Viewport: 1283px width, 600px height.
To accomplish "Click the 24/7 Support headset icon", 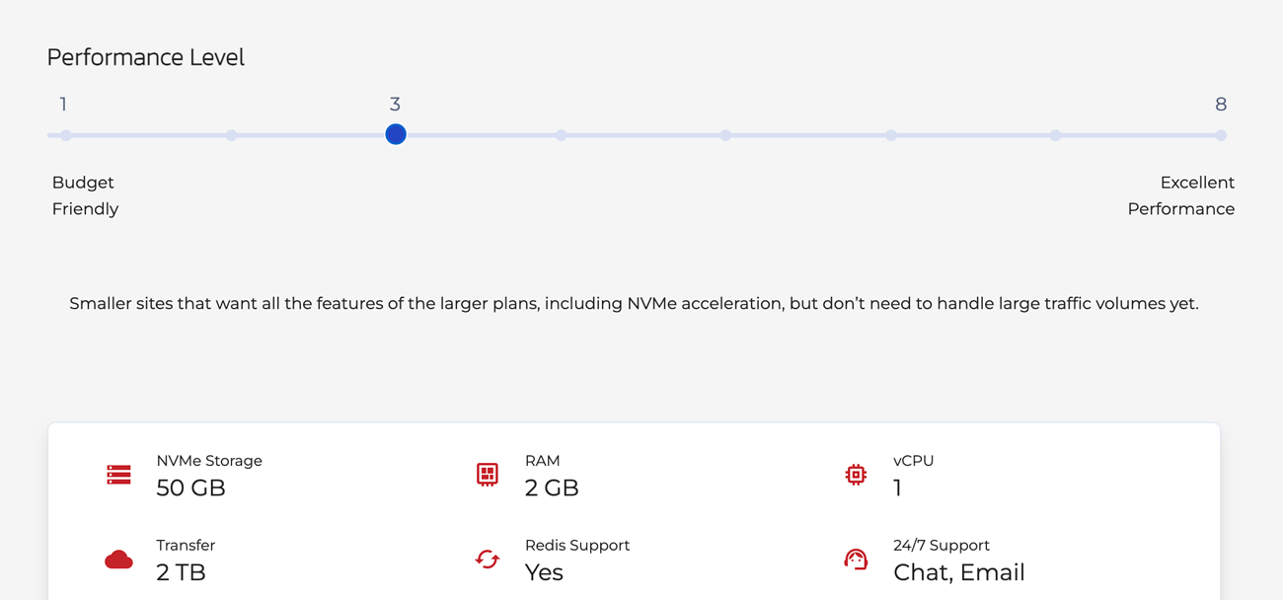I will (x=856, y=560).
